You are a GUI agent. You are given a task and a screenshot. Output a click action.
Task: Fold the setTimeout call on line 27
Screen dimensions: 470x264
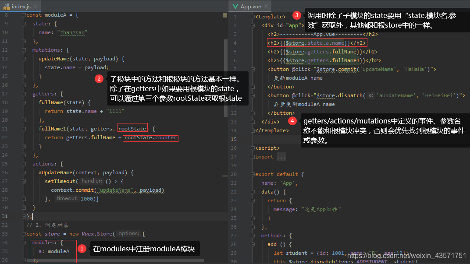coord(24,181)
